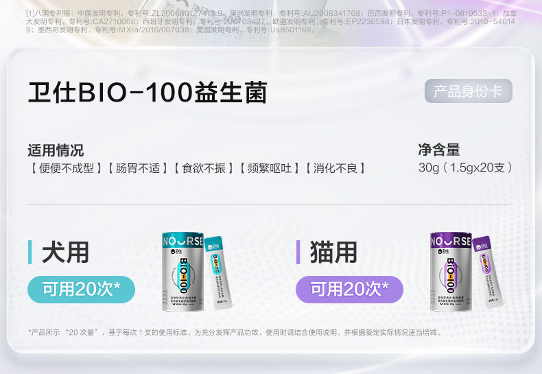Open the purple cat-use BIO-100 canister image
The image size is (542, 374).
[451, 272]
